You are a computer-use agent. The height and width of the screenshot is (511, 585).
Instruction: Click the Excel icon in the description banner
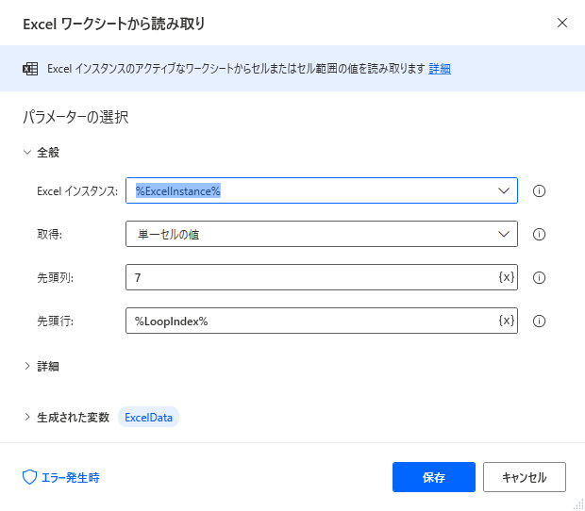30,69
